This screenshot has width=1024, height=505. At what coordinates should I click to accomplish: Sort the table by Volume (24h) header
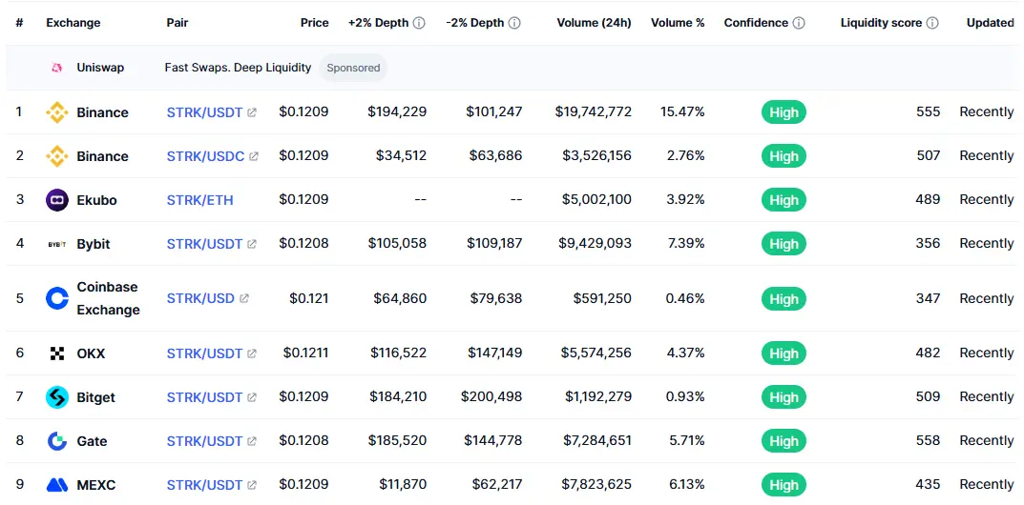pos(594,23)
